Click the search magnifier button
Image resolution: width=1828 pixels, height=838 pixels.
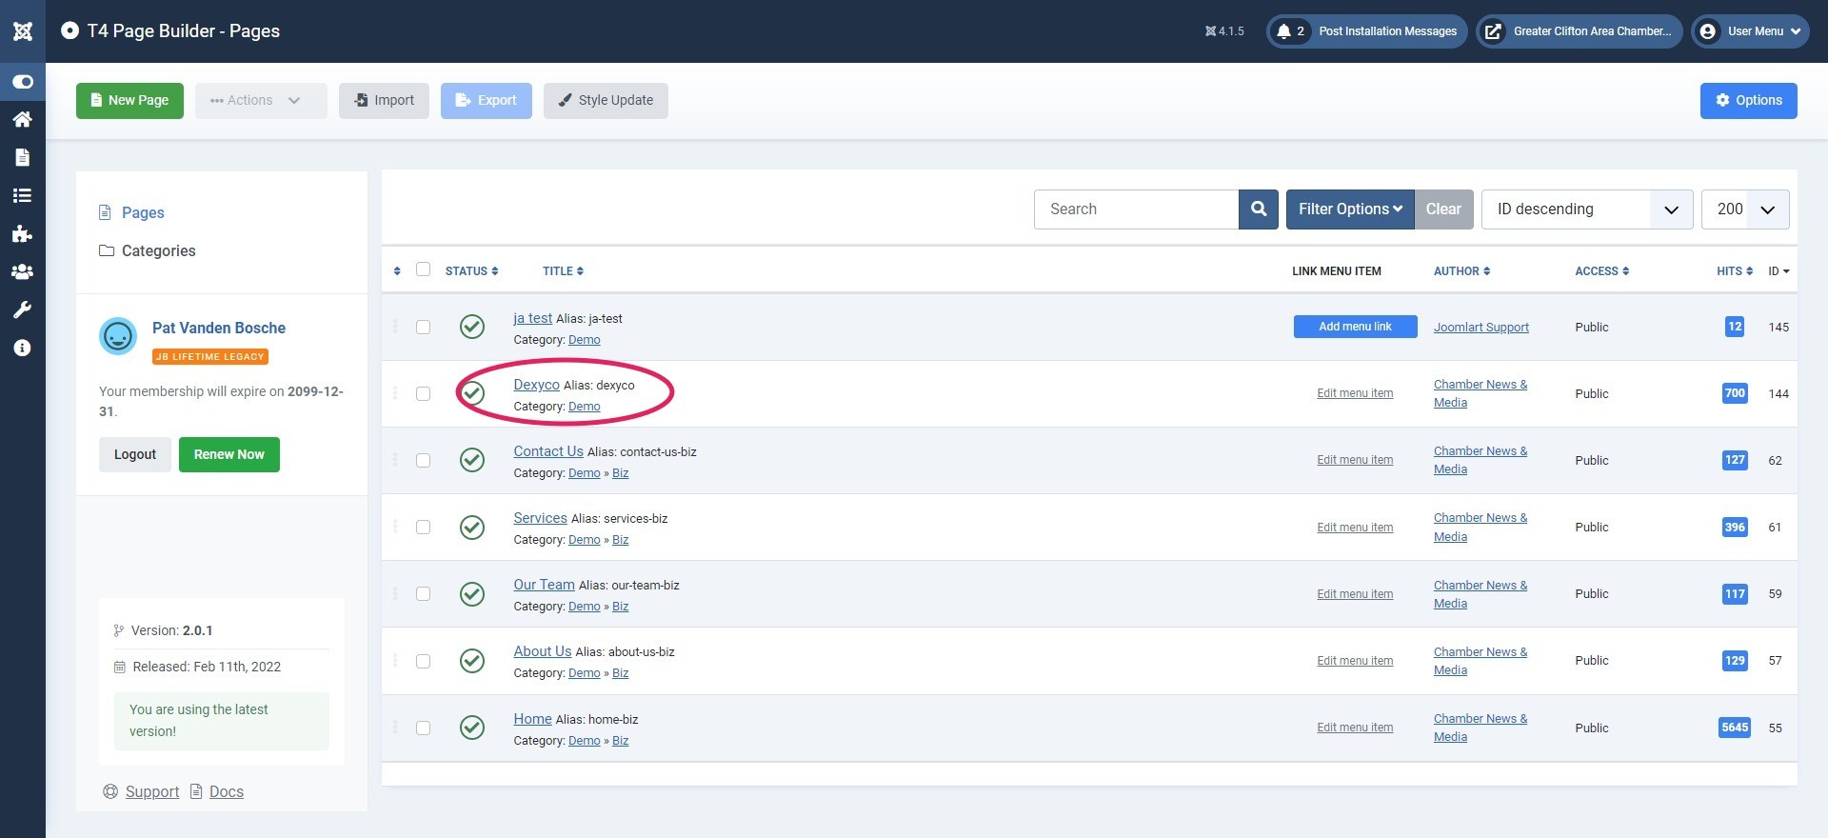coord(1258,209)
